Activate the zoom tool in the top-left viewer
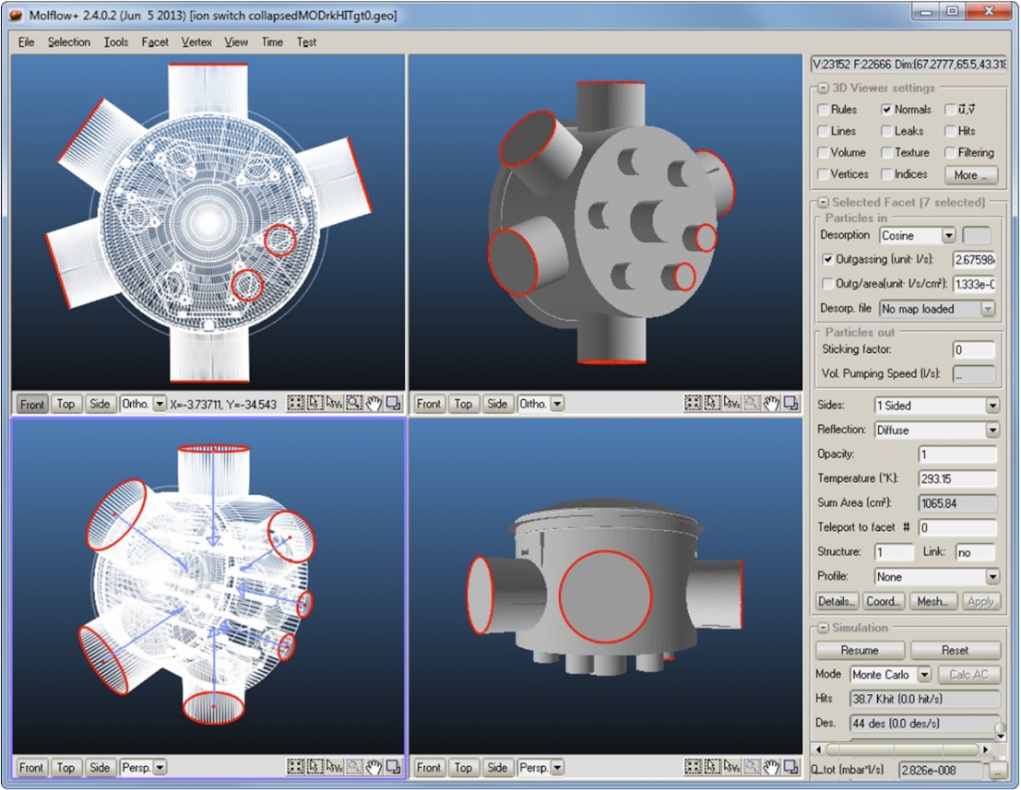The height and width of the screenshot is (790, 1021). tap(354, 404)
